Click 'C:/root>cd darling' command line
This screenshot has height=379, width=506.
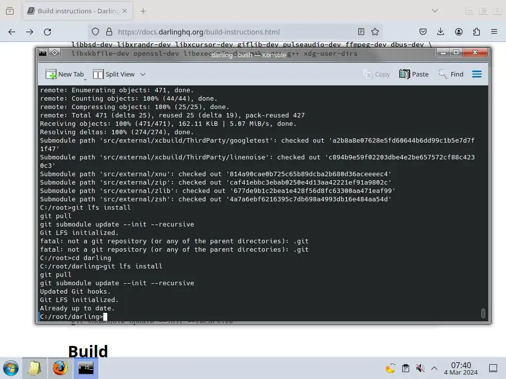click(76, 258)
